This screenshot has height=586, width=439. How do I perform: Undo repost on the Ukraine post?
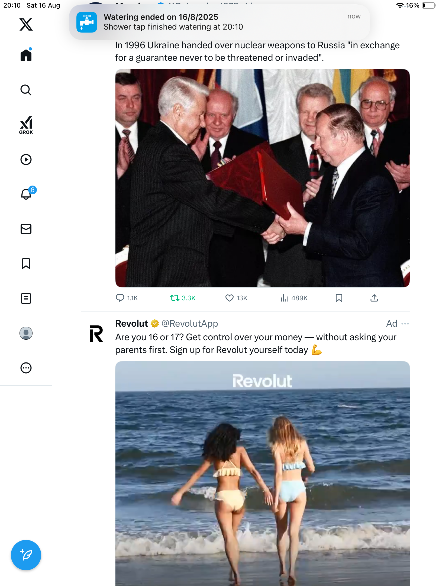coord(175,298)
